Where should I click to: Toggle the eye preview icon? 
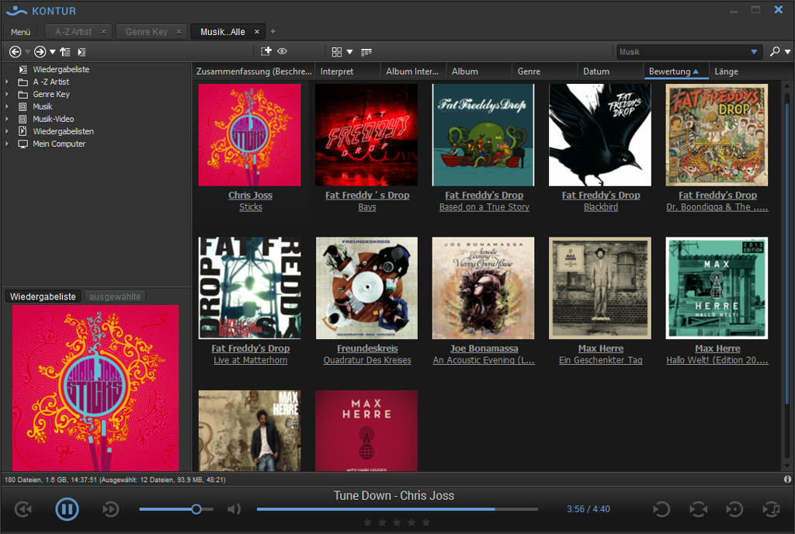(283, 51)
